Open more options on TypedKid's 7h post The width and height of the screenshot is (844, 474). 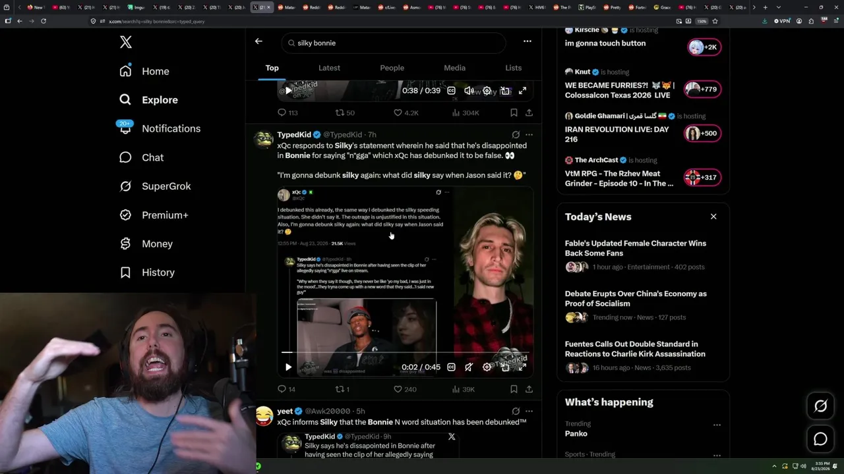[x=529, y=134]
